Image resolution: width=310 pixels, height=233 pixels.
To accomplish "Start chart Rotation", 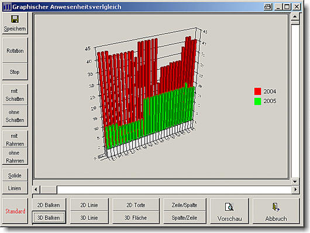I will [x=15, y=51].
